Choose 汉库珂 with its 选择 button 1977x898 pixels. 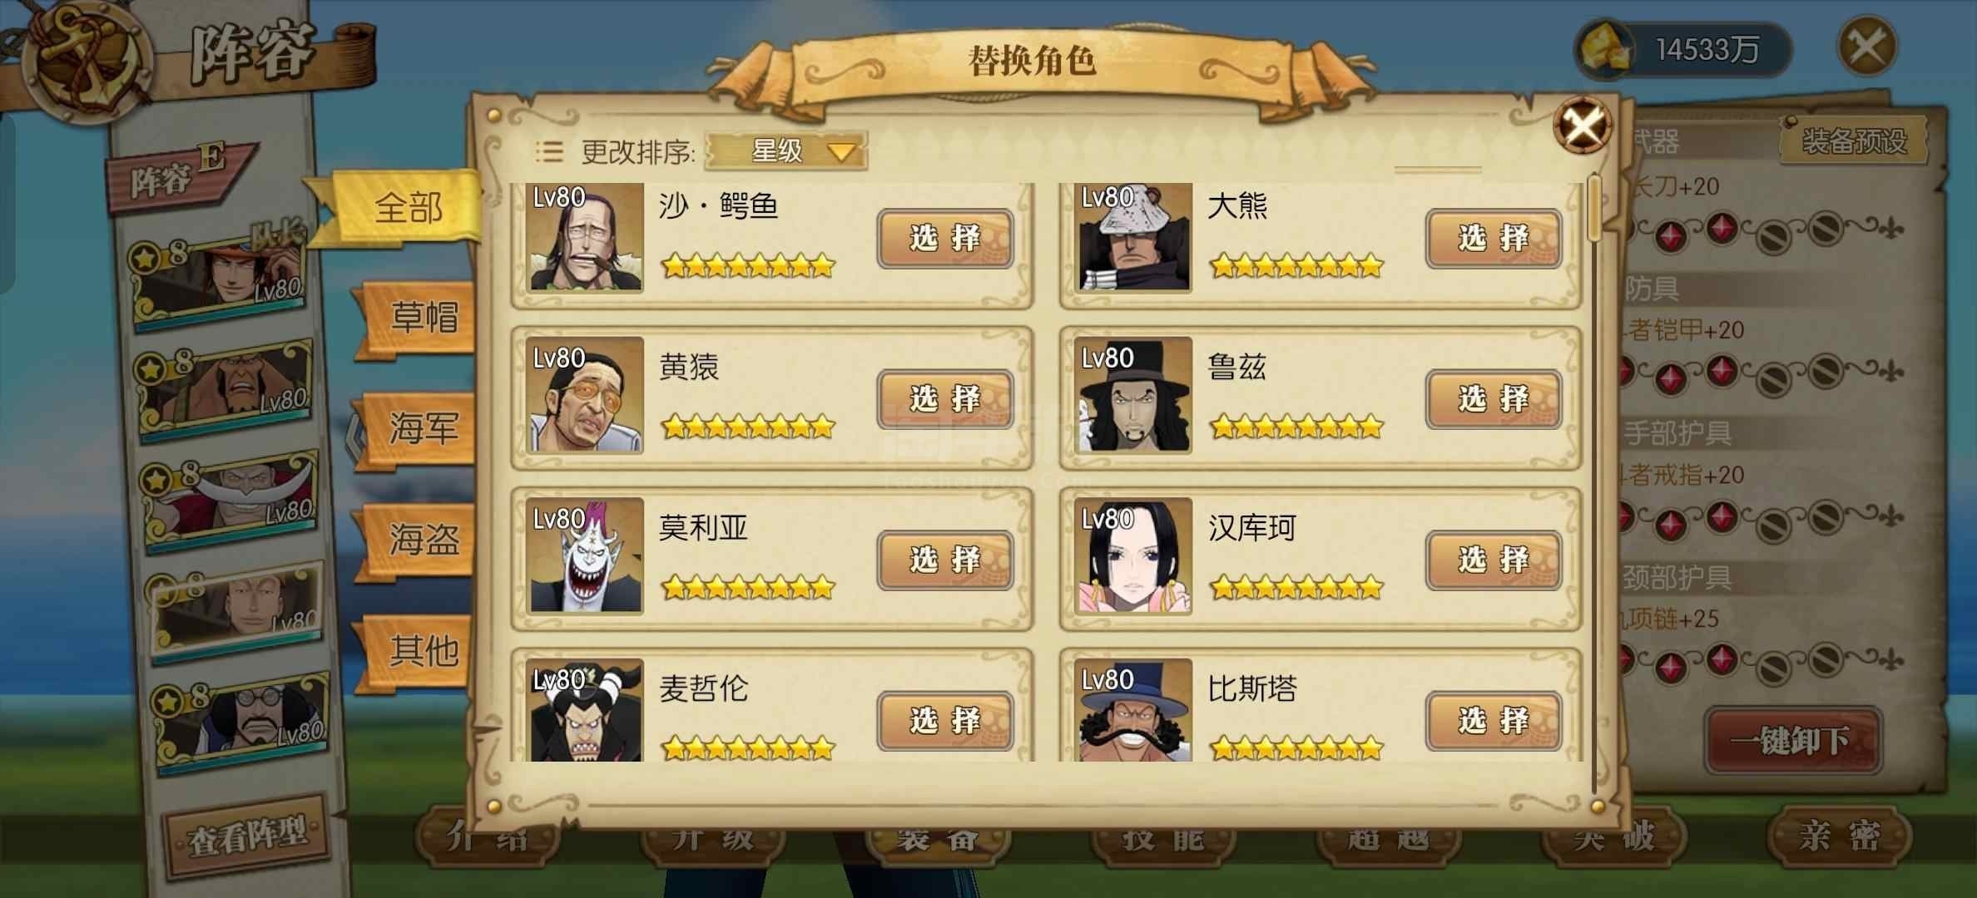tap(1494, 560)
